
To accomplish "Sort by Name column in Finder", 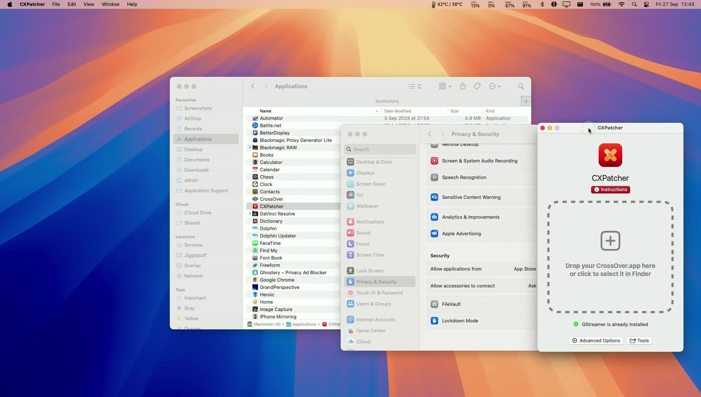I will 265,111.
